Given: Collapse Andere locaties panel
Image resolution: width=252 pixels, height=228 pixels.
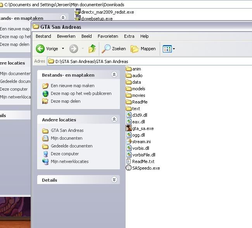Looking at the screenshot, I should click(x=114, y=119).
